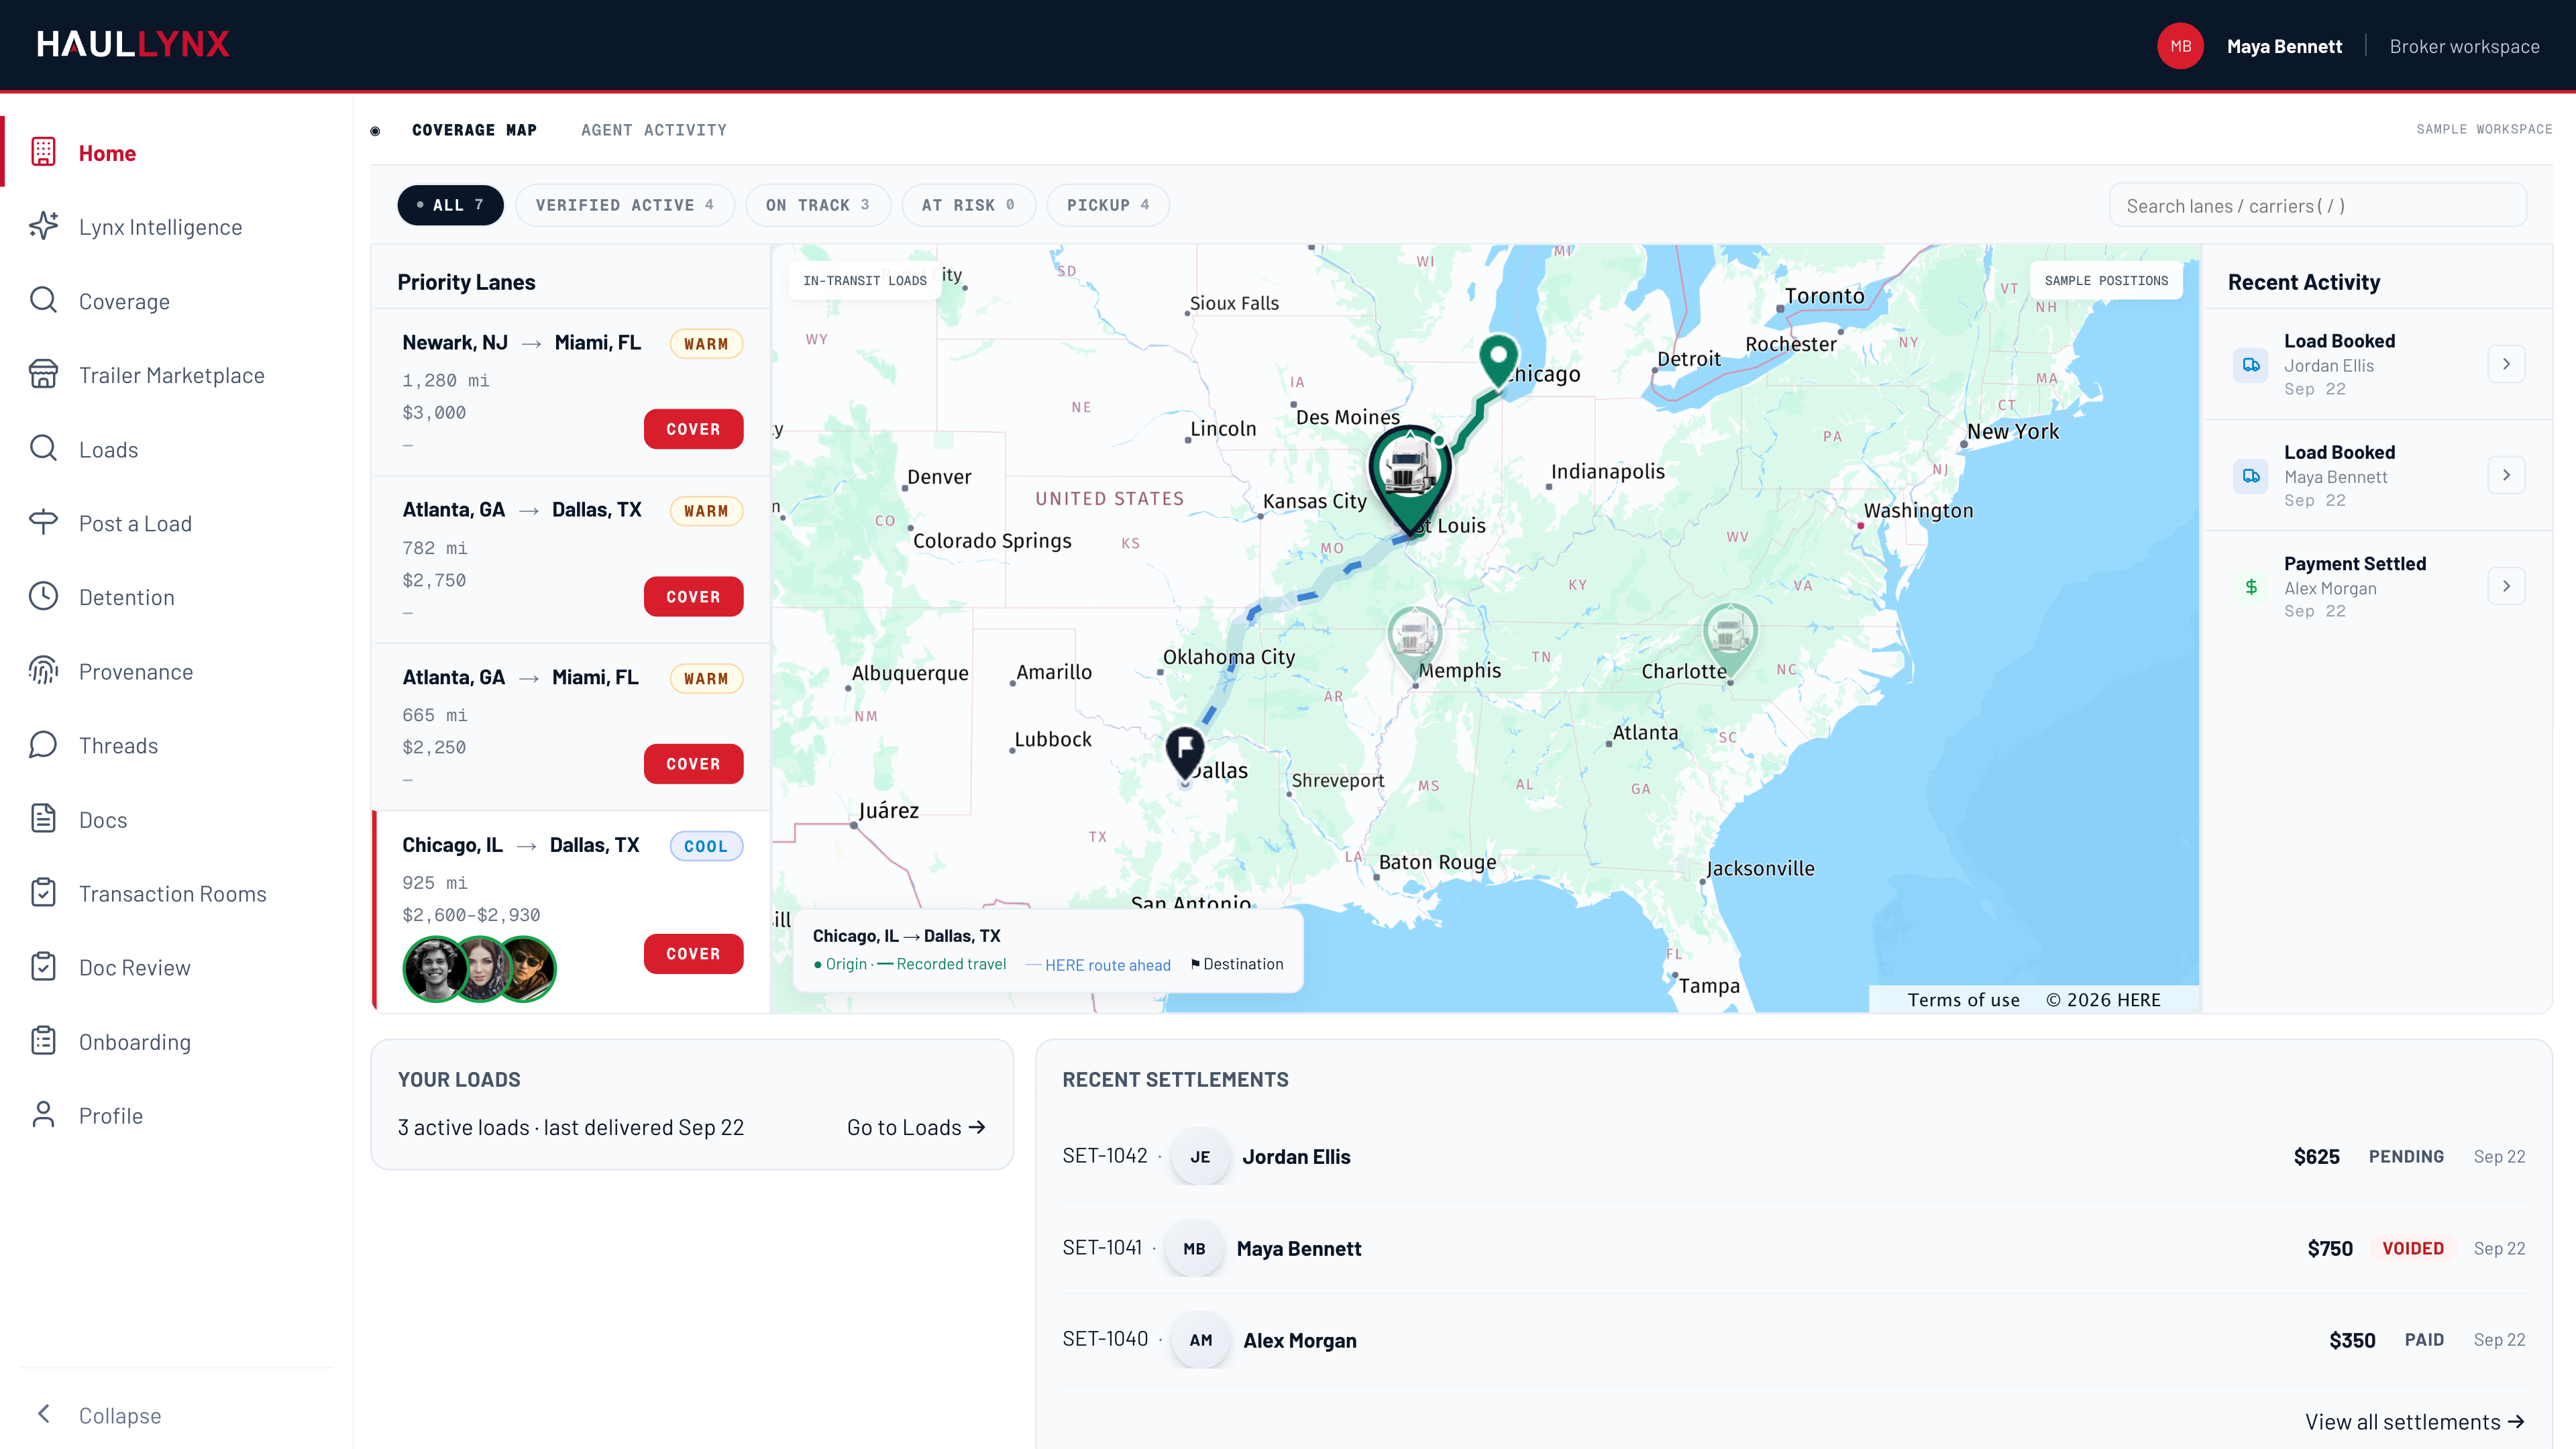Cover the Chicago to Dallas lane
2576x1449 pixels.
coord(693,954)
